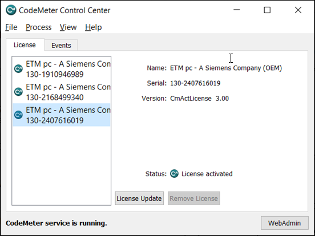Click the serial number value 130-2407616019 in details
This screenshot has height=236, width=315.
tap(195, 83)
